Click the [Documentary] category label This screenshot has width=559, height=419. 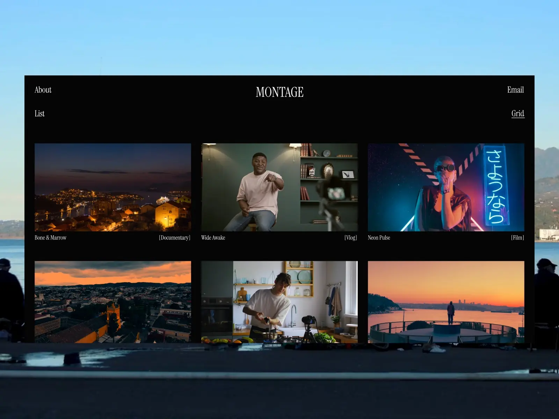click(x=175, y=238)
